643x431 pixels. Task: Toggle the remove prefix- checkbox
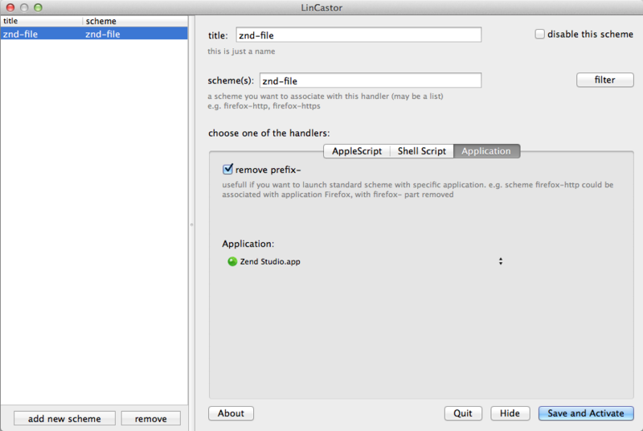pos(227,169)
